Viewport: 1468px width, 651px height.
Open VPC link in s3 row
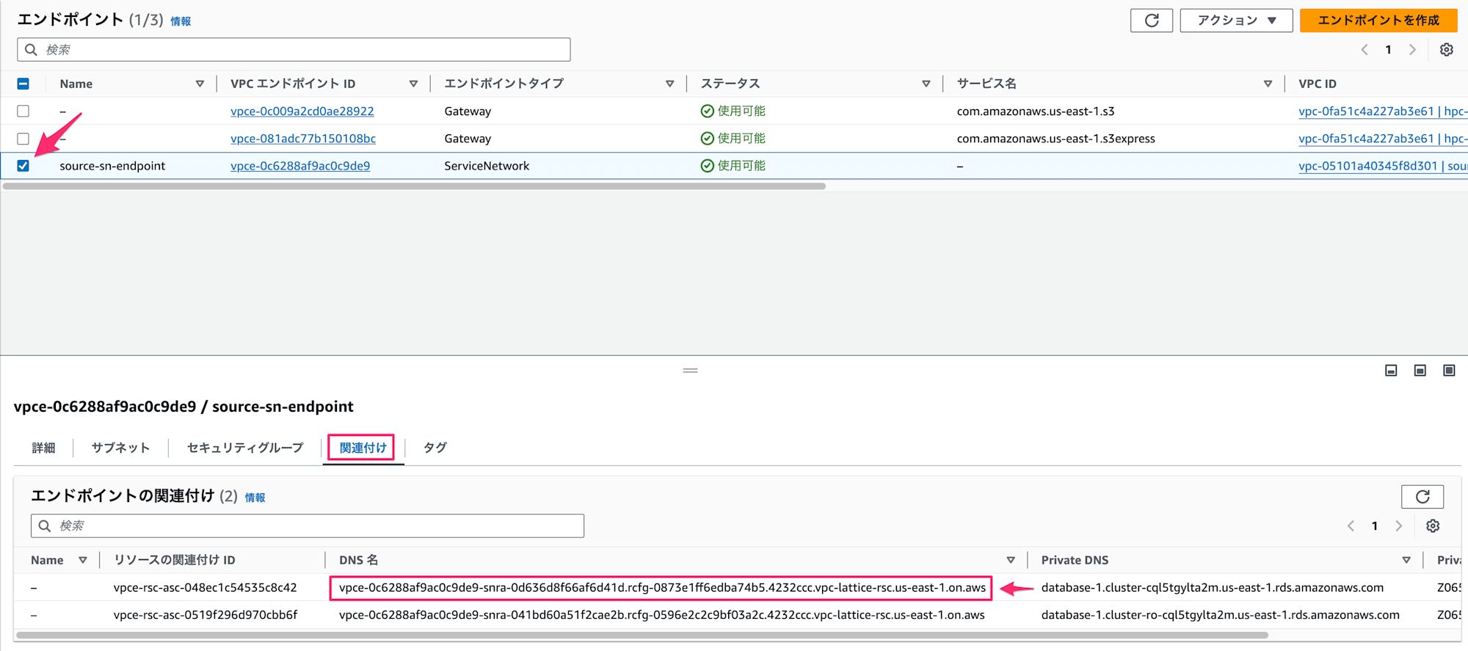tap(1382, 112)
